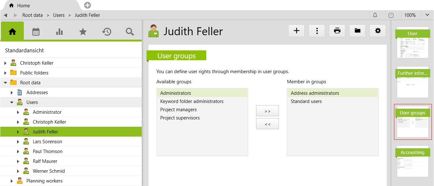Click the plus button beside Judith Feller
434x186 pixels.
click(296, 31)
